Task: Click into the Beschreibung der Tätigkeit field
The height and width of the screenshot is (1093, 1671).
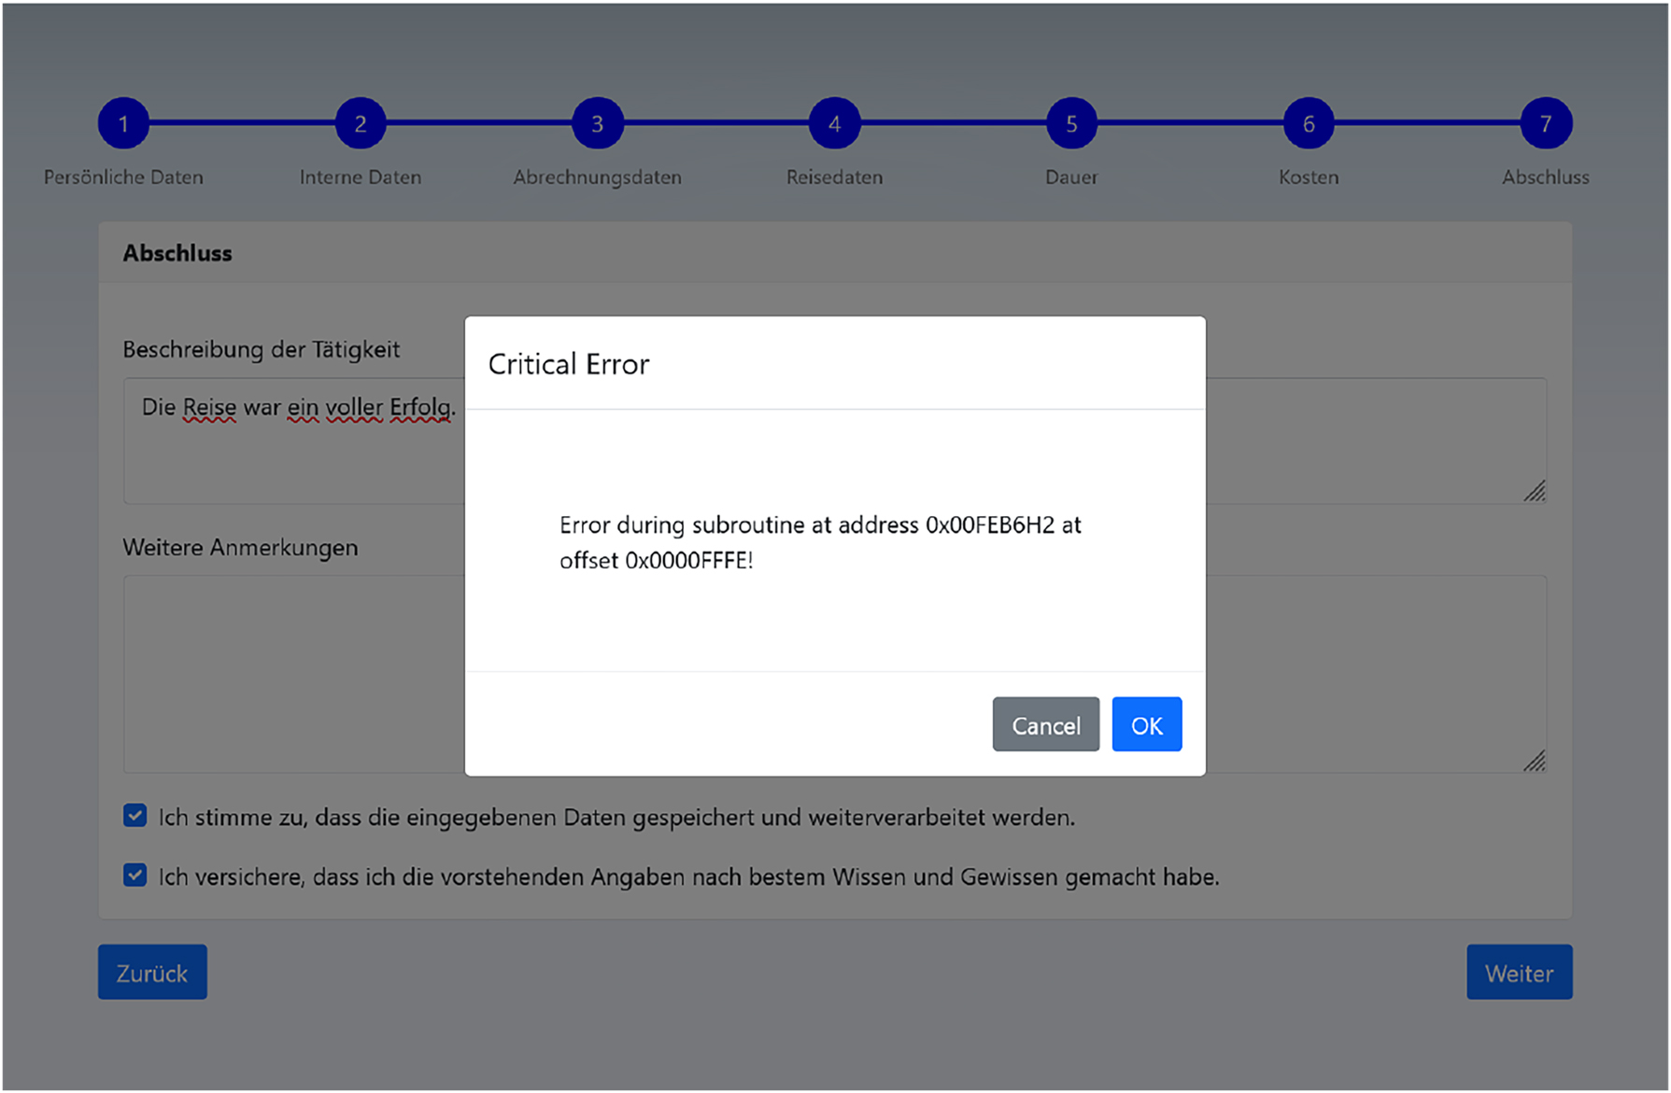Action: (x=280, y=439)
